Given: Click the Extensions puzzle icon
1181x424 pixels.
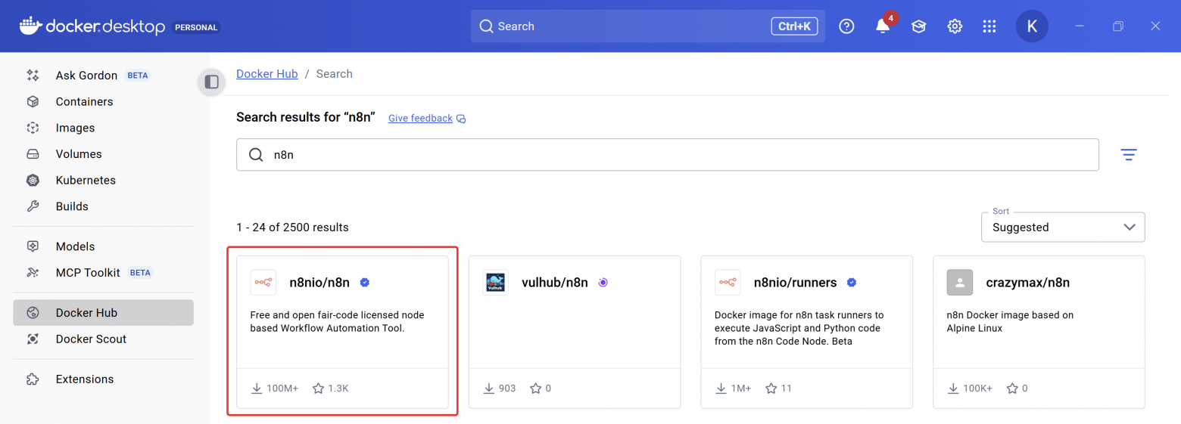Looking at the screenshot, I should point(33,379).
